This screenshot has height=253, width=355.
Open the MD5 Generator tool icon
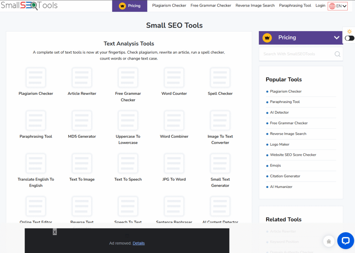click(82, 120)
